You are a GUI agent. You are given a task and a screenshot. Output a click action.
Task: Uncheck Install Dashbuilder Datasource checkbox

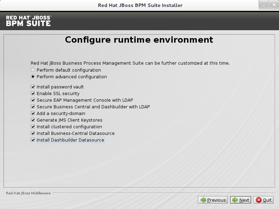(33, 140)
